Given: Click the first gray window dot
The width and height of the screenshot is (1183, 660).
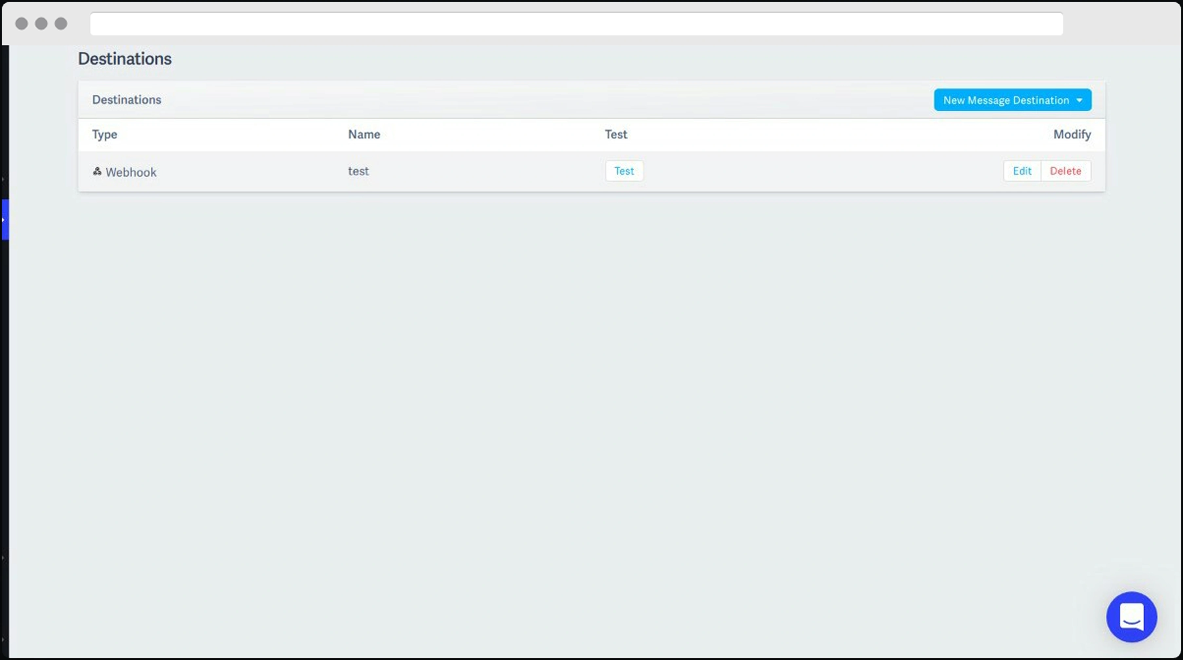Looking at the screenshot, I should [x=22, y=23].
